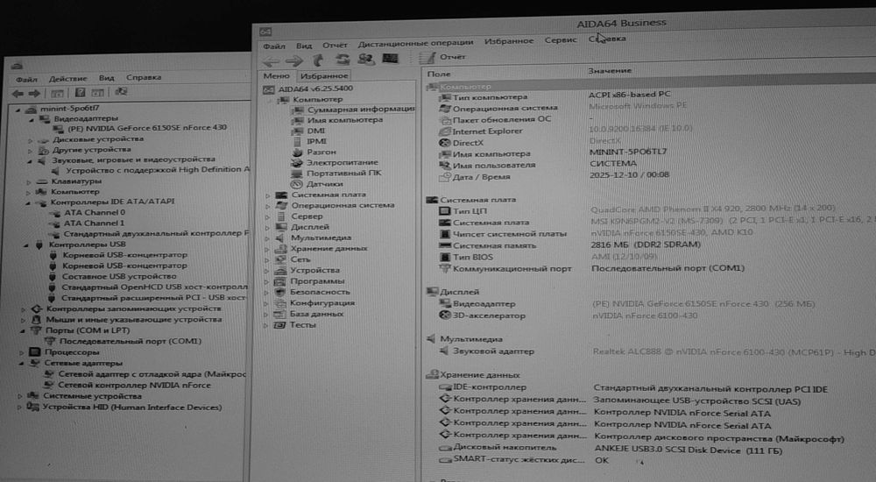Click the Электропитание icon in AIDA64 tree
Viewport: 876px width, 482px height.
point(297,162)
